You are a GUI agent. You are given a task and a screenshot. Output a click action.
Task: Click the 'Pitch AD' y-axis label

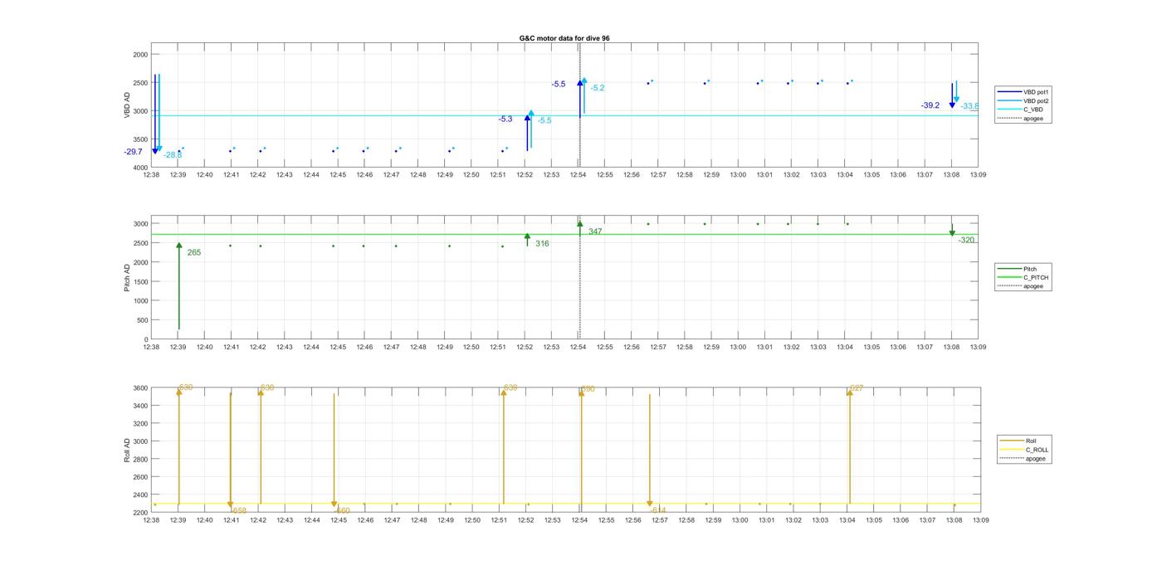(x=128, y=277)
